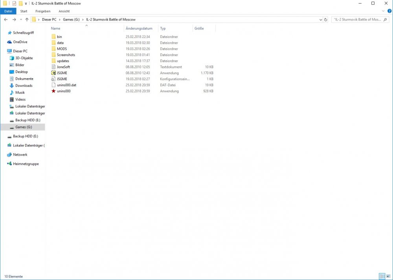Open the Datei ribbon tab
Viewport: 393px width, 280px height.
[8, 11]
